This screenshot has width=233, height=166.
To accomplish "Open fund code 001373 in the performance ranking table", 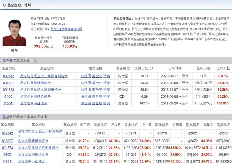I will [7, 148].
